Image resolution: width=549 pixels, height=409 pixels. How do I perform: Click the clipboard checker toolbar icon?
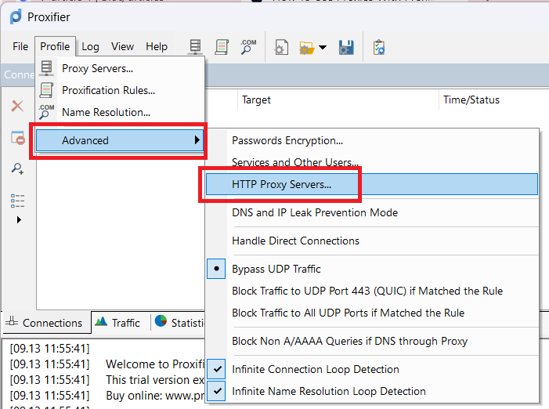(x=379, y=47)
